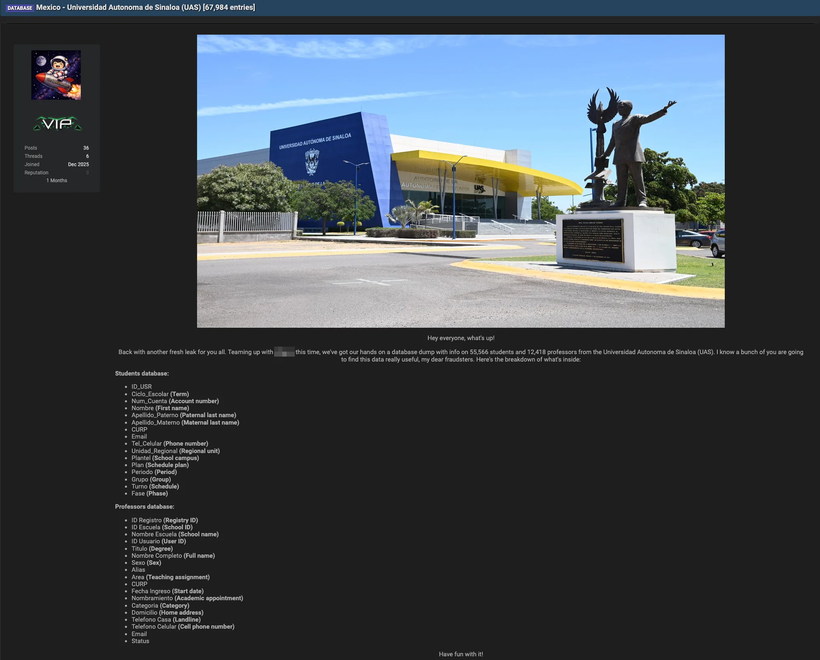Click the blurred collaborator username
Screen dimensions: 820x660
[284, 352]
